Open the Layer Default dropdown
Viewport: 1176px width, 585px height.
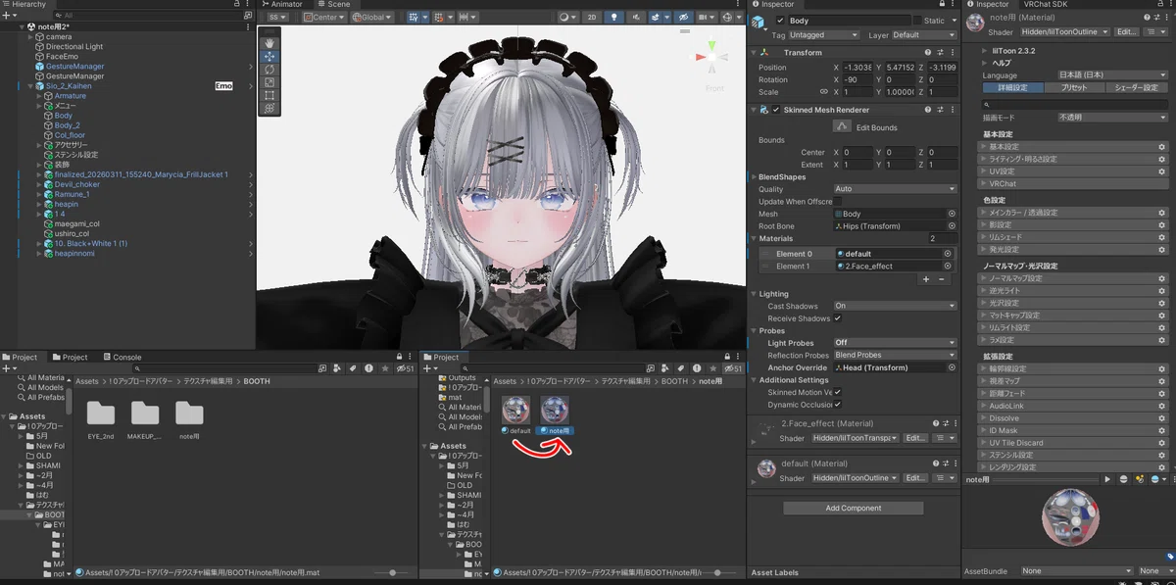point(924,35)
